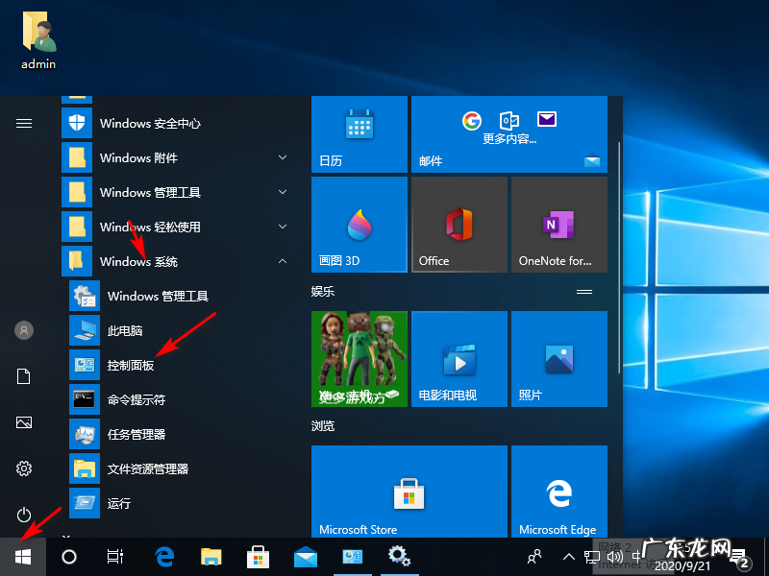Screen dimensions: 769x576
Task: Open OneNote for Windows tile
Action: (558, 224)
